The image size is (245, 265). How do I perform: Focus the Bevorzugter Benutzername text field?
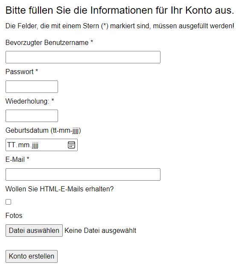tap(83, 57)
